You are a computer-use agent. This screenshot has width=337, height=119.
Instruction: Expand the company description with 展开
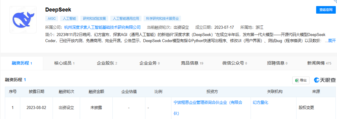click(x=332, y=41)
